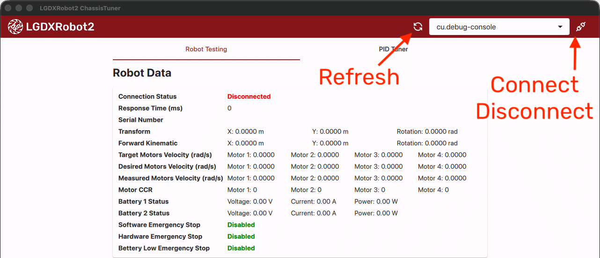Click Software Emergency Stop Disabled value
The image size is (600, 258).
[241, 225]
